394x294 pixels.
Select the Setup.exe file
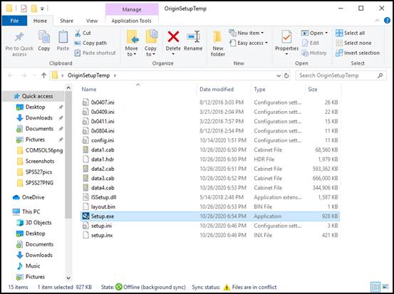[x=209, y=216]
